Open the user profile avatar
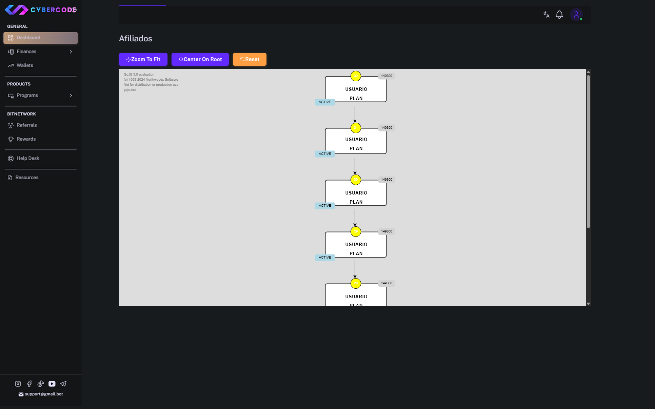The height and width of the screenshot is (409, 655). click(576, 15)
